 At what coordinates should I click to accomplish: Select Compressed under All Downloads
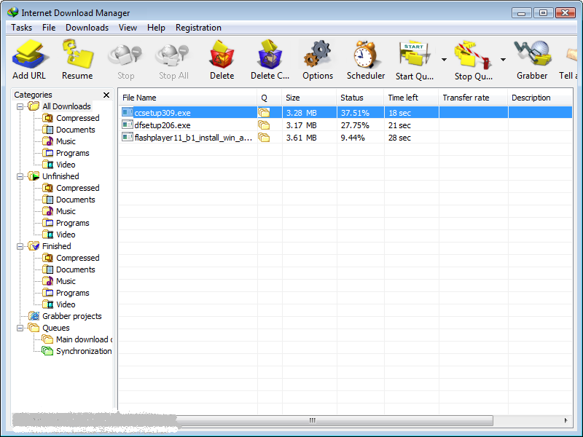[x=78, y=118]
